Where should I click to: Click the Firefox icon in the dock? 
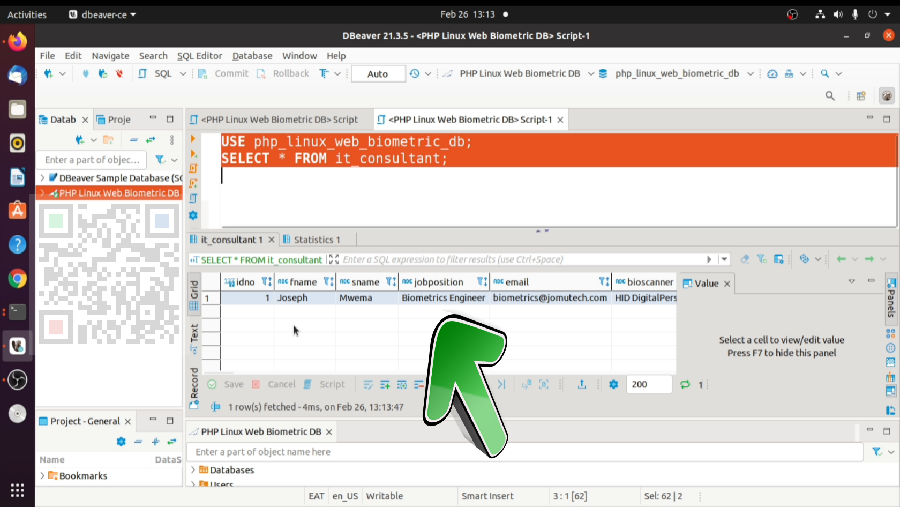click(x=17, y=41)
